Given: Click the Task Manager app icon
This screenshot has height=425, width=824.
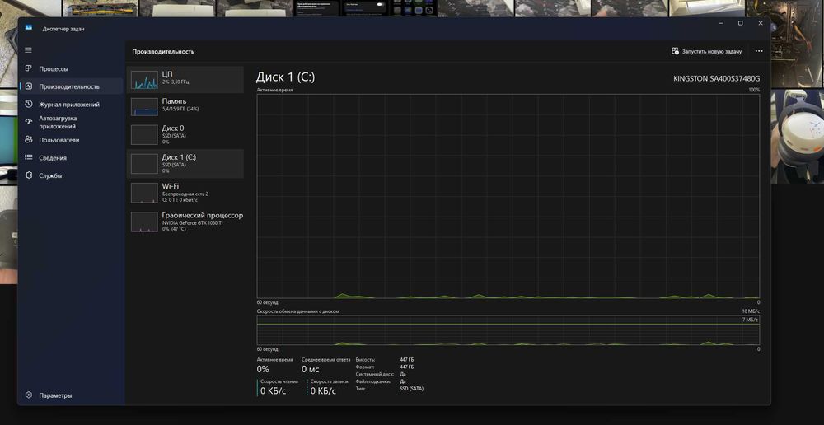Looking at the screenshot, I should pos(29,28).
